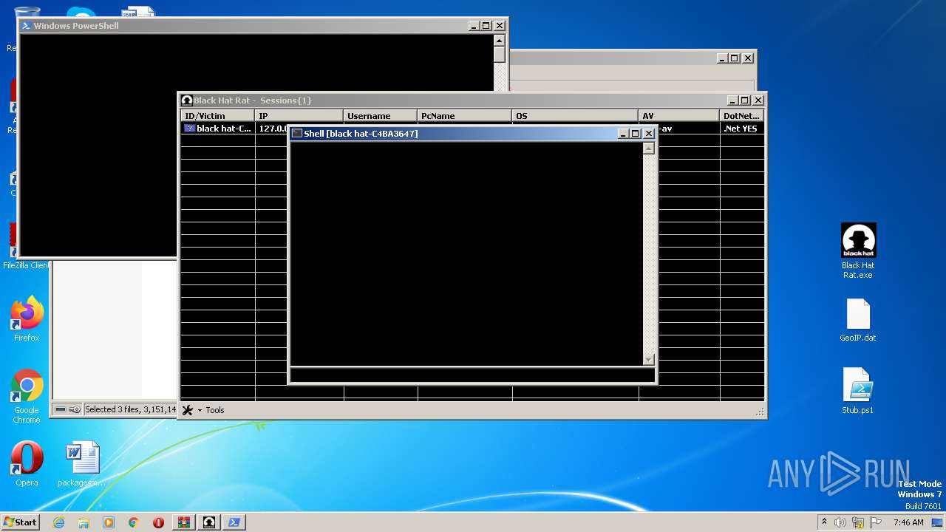Switch to the Black Hat Rat taskbar button
Viewport: 946px width, 532px height.
[x=209, y=522]
